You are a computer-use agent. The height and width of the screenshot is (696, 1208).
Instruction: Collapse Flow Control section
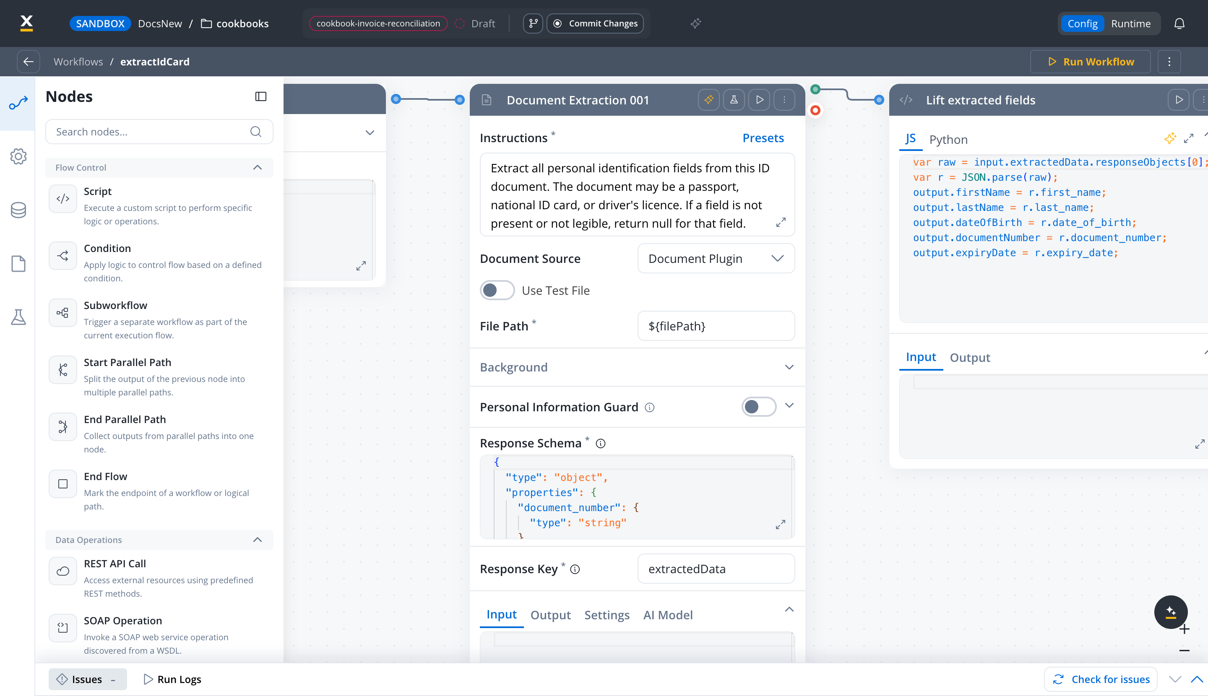pyautogui.click(x=257, y=167)
